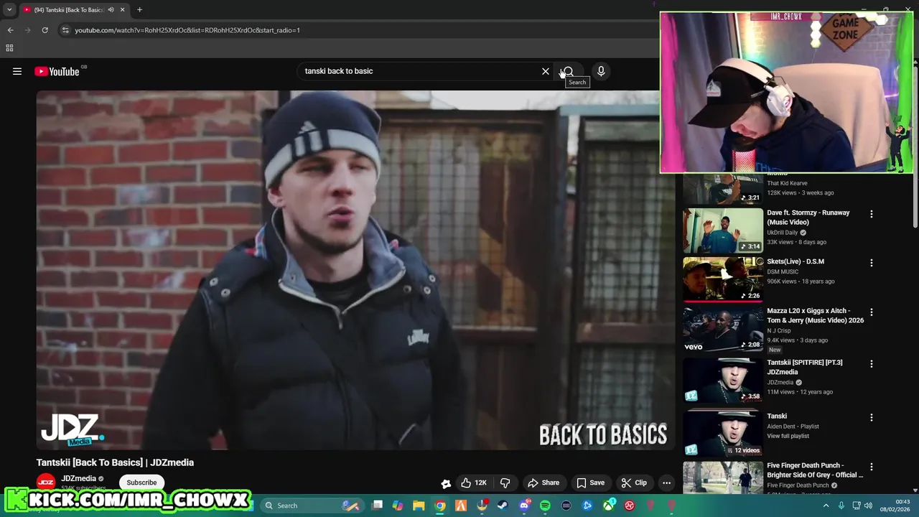Open the JDZmedia channel avatar

(x=46, y=483)
